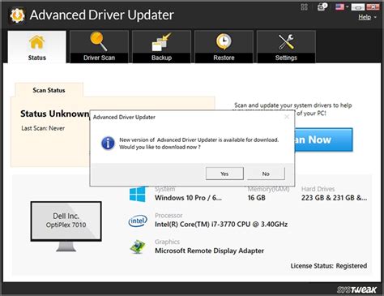Image resolution: width=384 pixels, height=296 pixels.
Task: Click the Intel processor logo
Action: coord(138,221)
